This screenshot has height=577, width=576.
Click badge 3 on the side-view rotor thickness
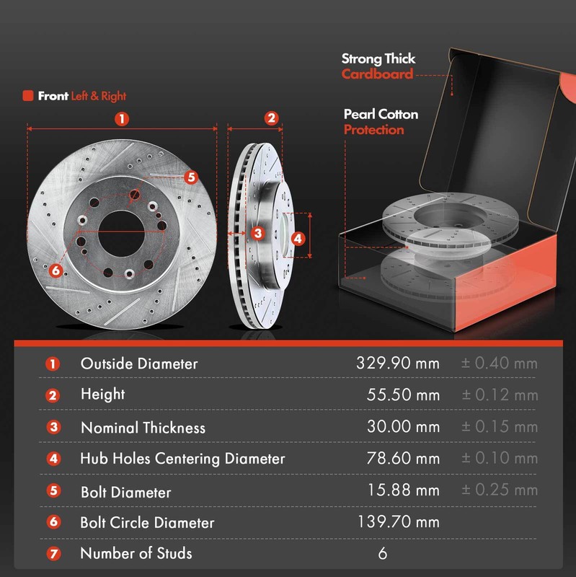pyautogui.click(x=258, y=233)
